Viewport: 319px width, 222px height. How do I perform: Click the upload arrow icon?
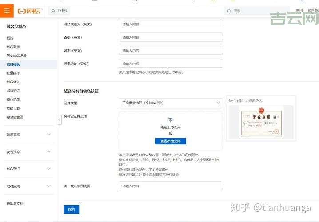[x=171, y=120]
